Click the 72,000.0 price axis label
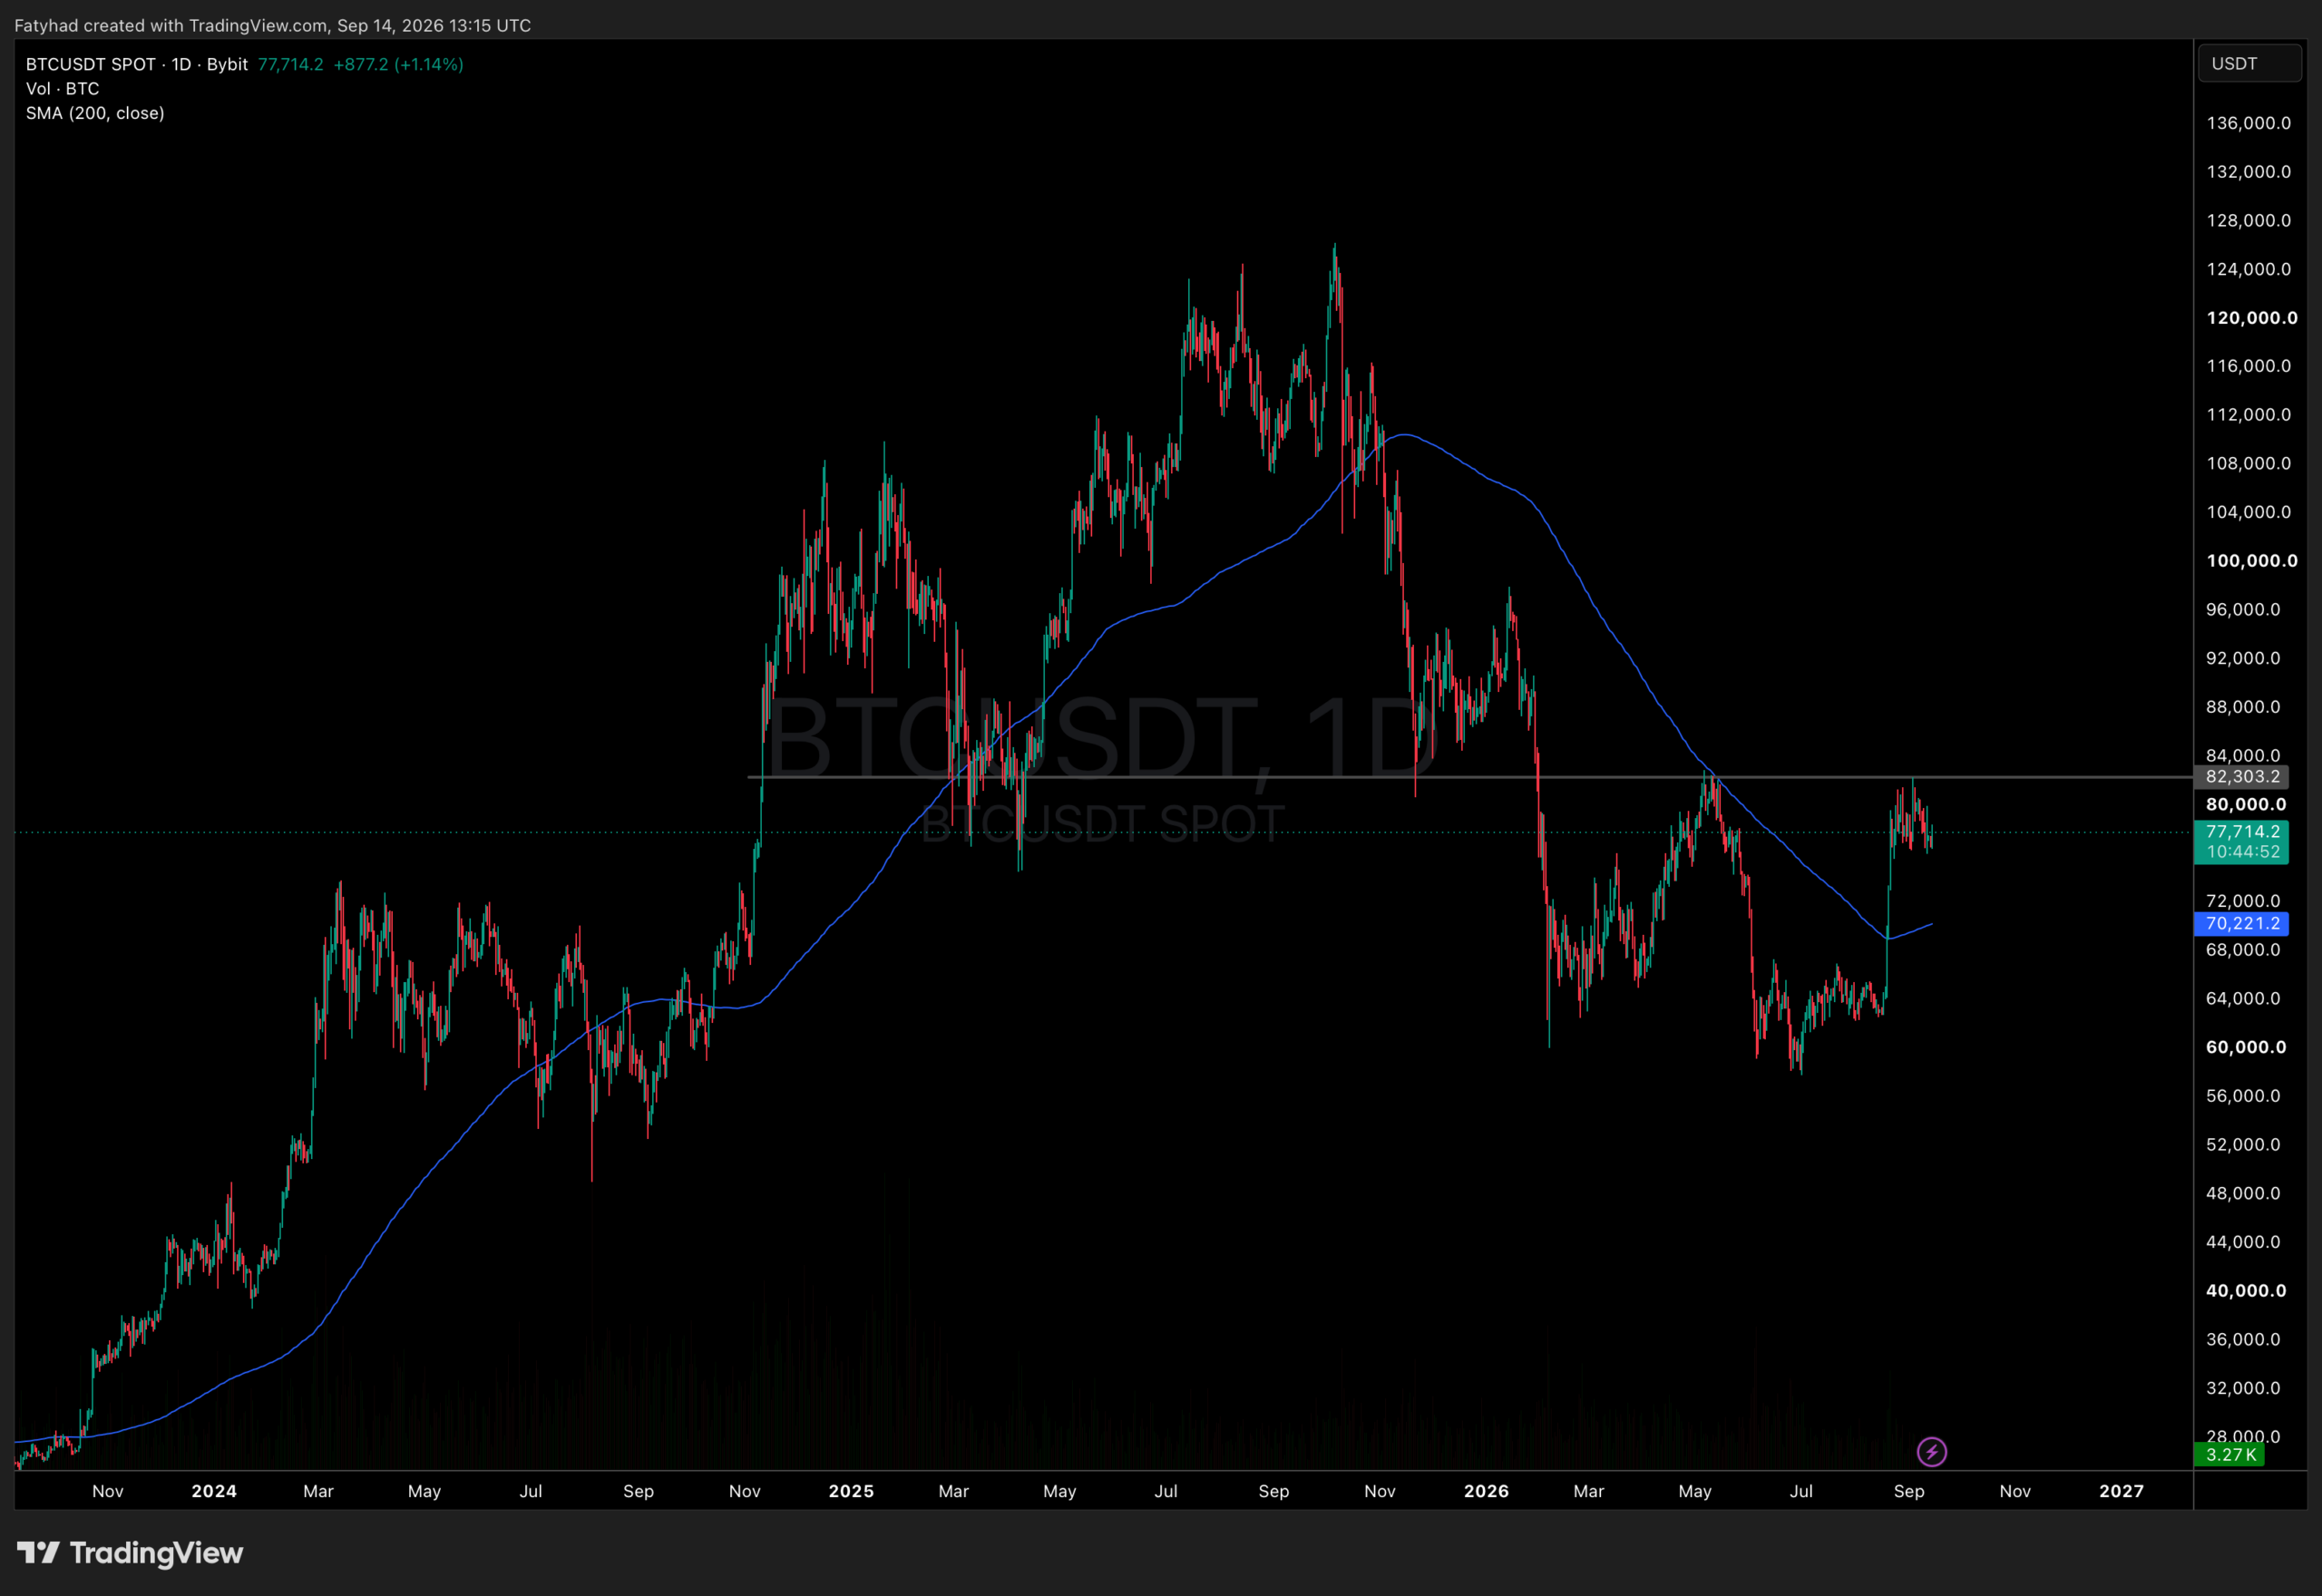Viewport: 2322px width, 1596px height. pos(2243,901)
